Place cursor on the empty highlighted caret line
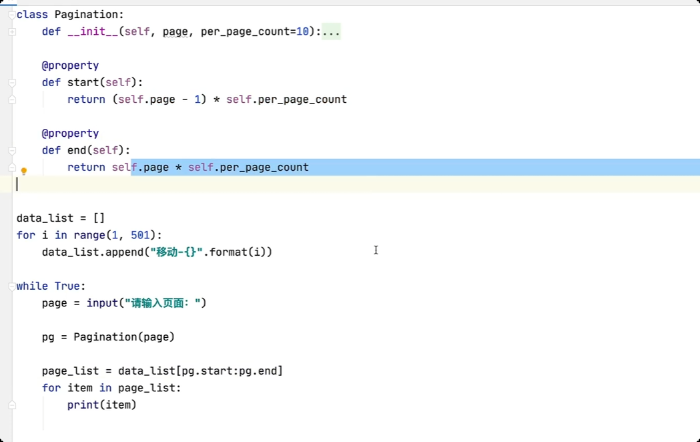This screenshot has height=442, width=700. click(356, 184)
